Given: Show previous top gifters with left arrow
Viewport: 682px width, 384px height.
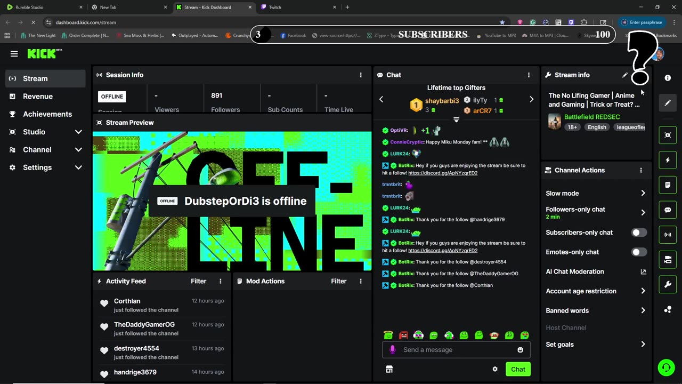Looking at the screenshot, I should pyautogui.click(x=381, y=99).
